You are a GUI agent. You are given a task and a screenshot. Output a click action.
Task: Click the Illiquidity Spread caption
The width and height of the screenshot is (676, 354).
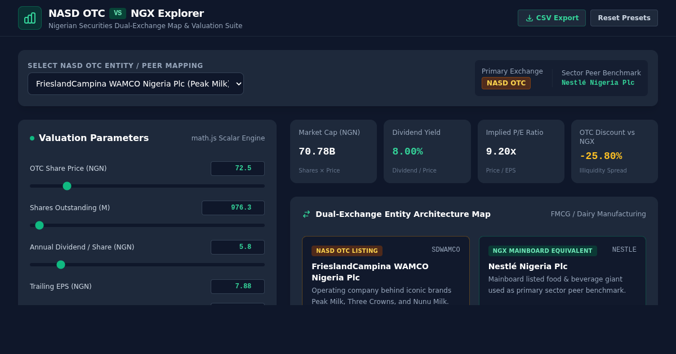(603, 171)
